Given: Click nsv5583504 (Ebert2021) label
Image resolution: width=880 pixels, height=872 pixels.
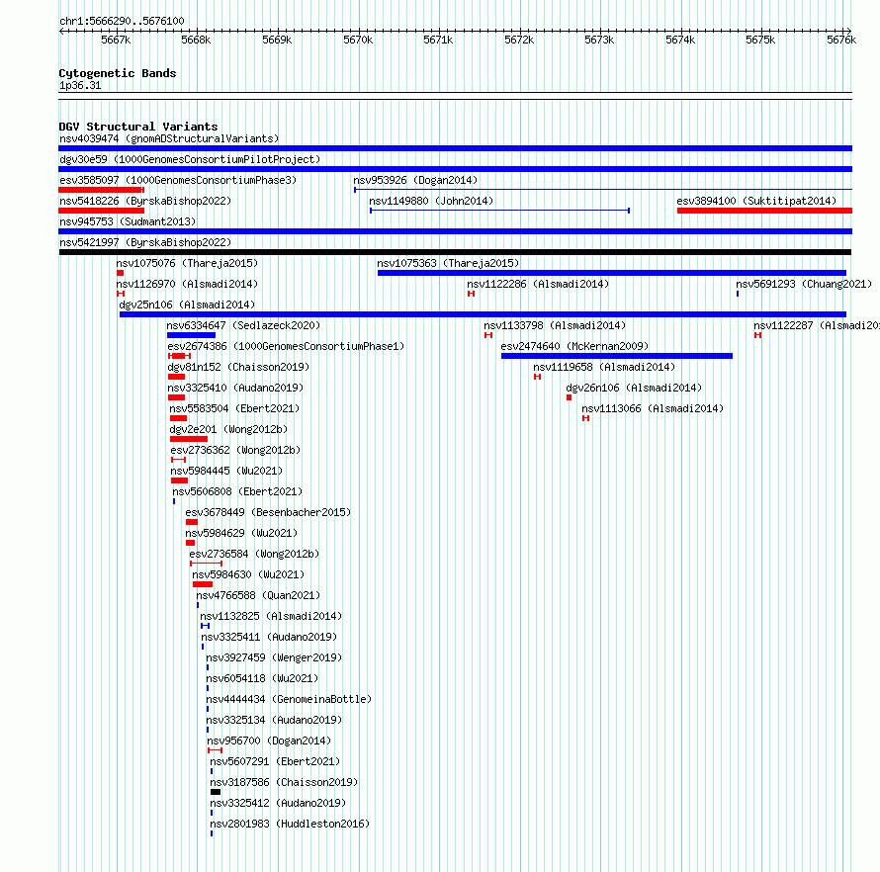Looking at the screenshot, I should point(234,408).
